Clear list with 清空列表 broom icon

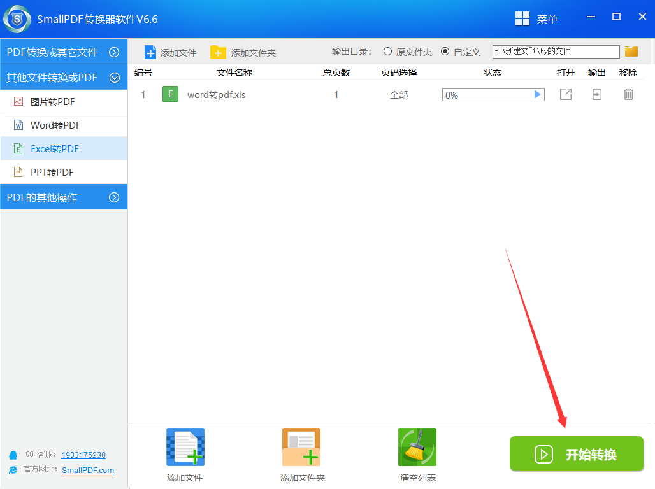coord(417,447)
